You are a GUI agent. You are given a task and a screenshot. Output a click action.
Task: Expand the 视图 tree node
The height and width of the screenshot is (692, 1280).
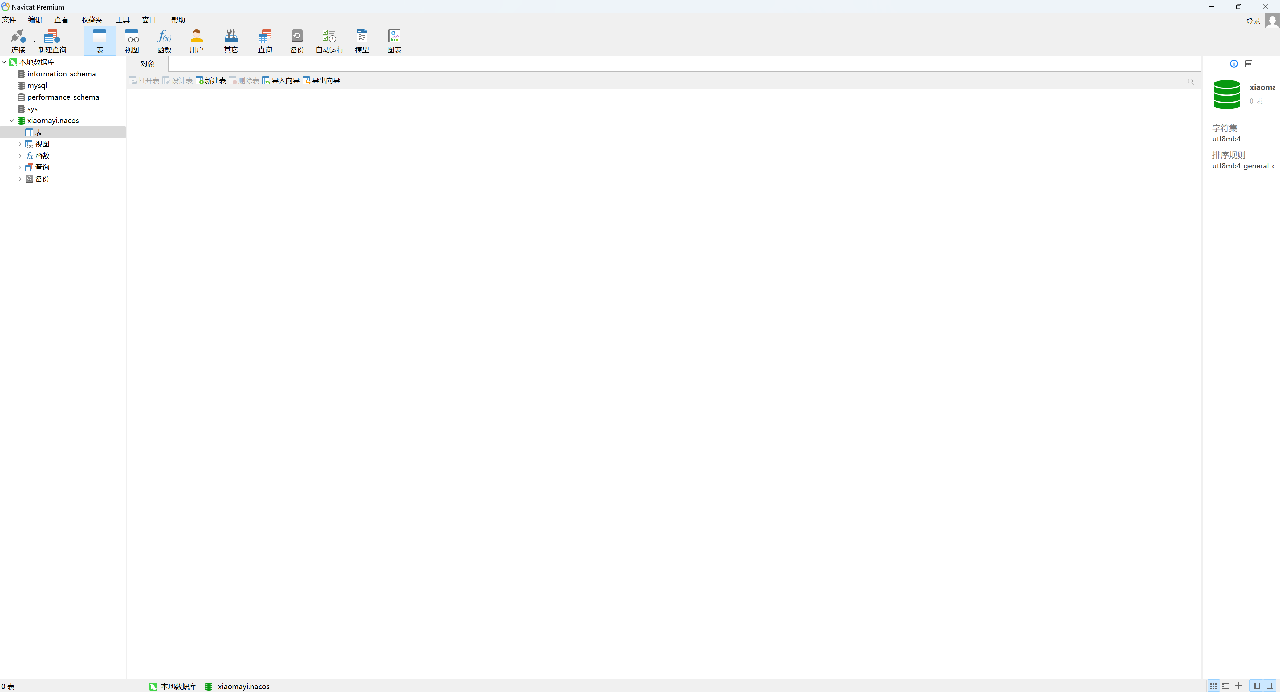[20, 144]
